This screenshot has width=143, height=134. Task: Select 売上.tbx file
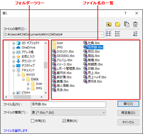tap(92, 73)
